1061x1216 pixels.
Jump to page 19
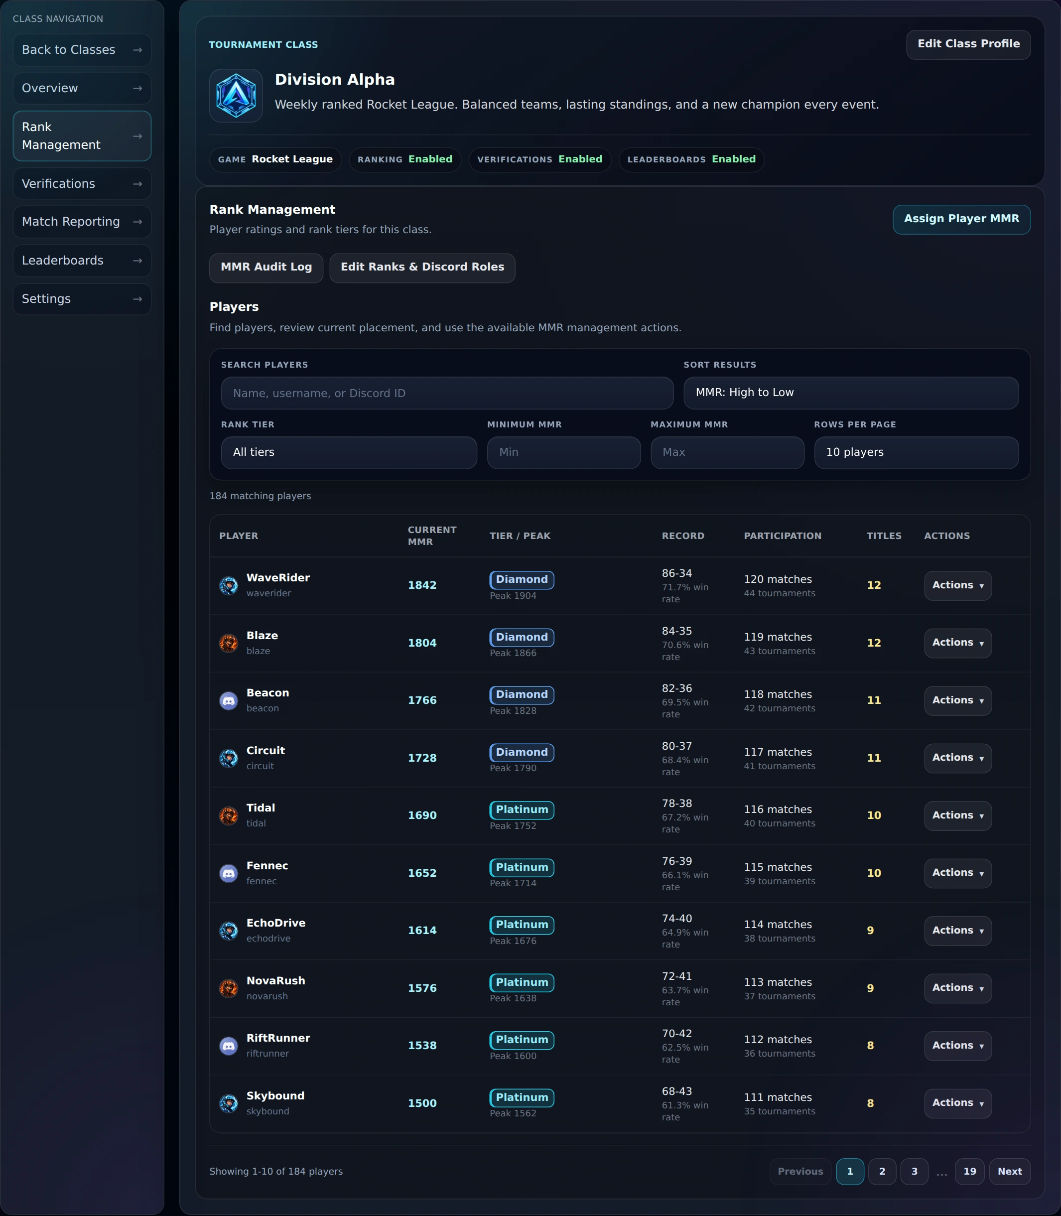(x=969, y=1171)
